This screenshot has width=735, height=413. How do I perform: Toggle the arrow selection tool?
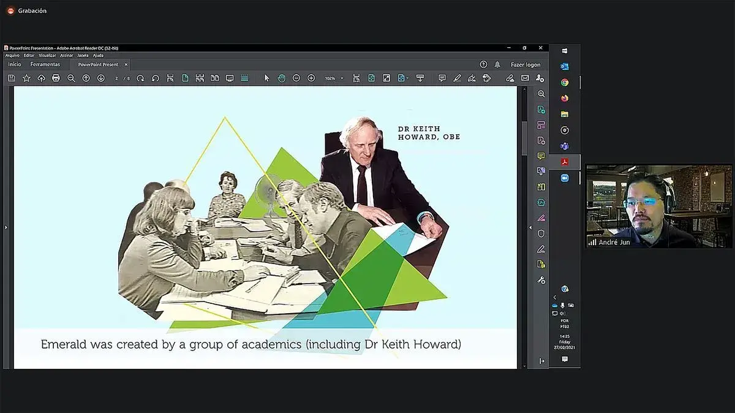coord(266,78)
